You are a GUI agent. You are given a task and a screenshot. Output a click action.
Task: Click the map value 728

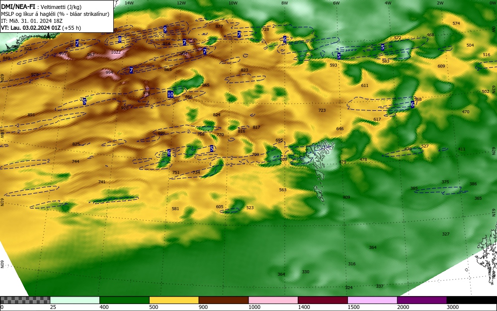[265, 29]
